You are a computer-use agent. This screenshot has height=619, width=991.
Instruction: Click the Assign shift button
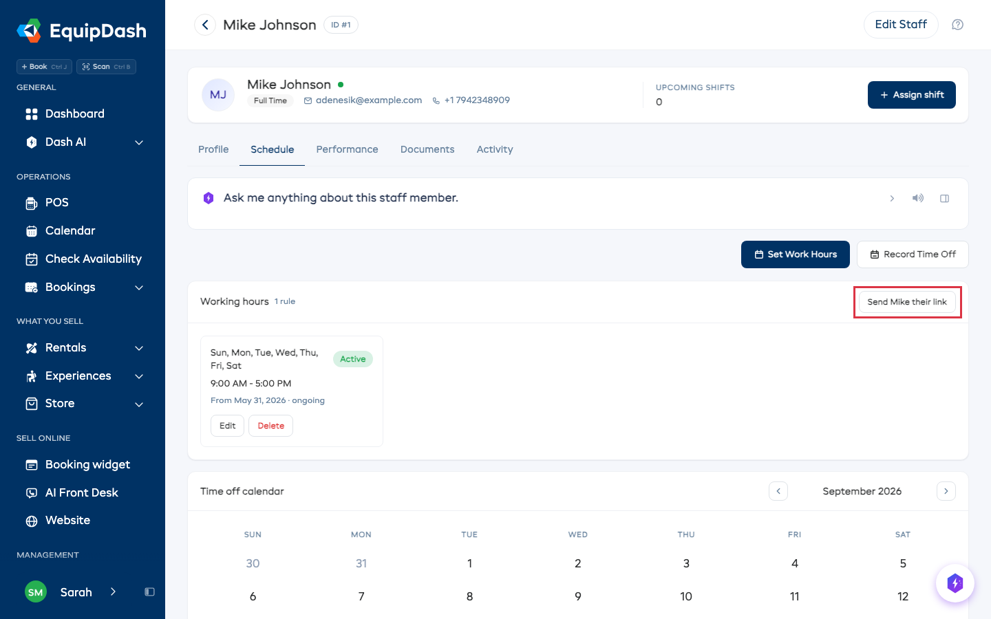click(x=912, y=95)
